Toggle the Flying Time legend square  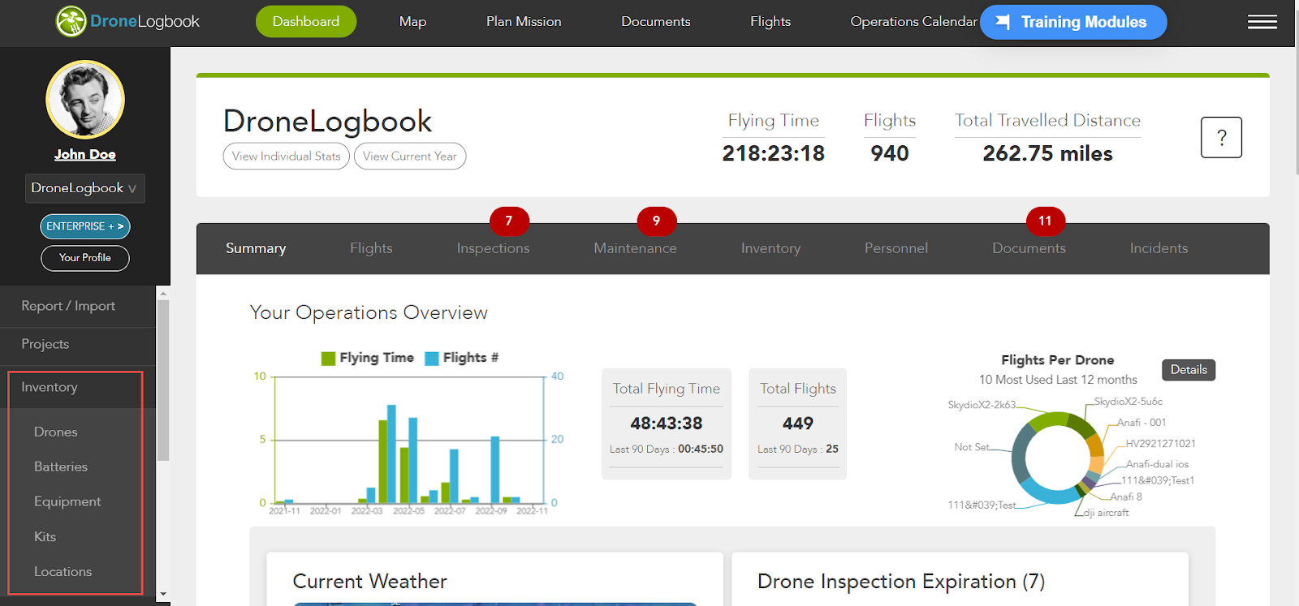(x=328, y=359)
